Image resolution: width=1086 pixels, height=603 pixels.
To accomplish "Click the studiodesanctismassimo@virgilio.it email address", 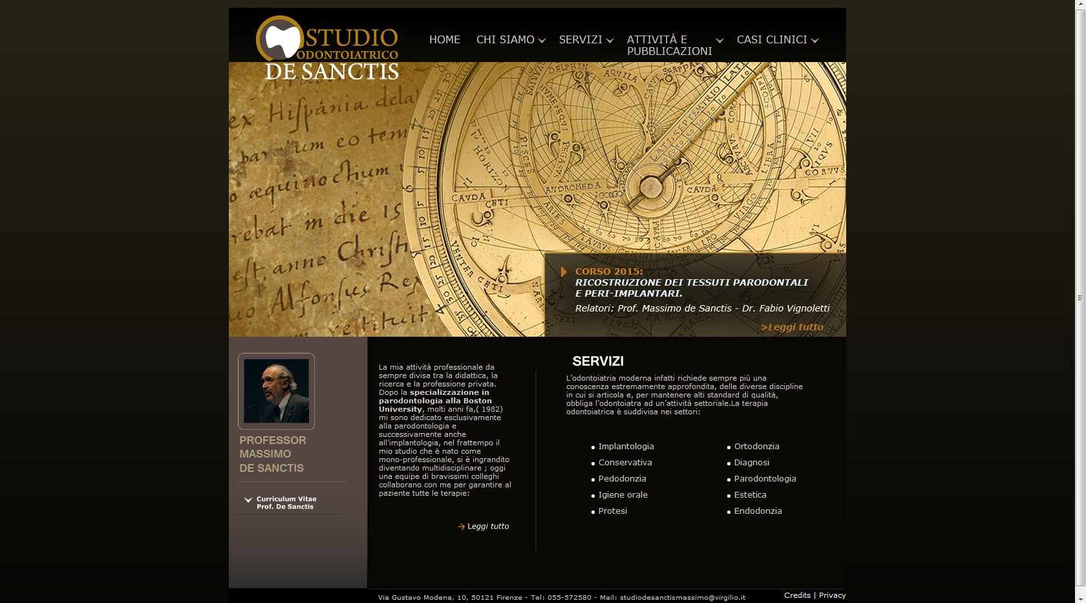I will click(683, 597).
